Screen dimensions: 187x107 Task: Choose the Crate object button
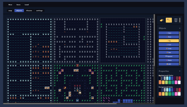coord(169,48)
